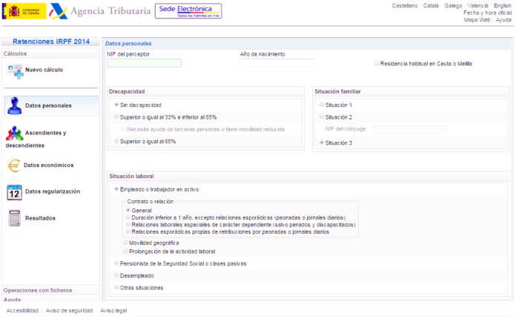Viewport: 516px width, 322px height.
Task: Select Relaciones laborales especiales option
Action: click(x=128, y=225)
